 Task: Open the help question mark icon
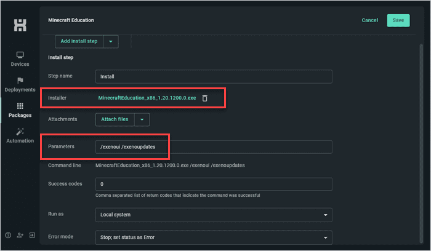(8, 236)
